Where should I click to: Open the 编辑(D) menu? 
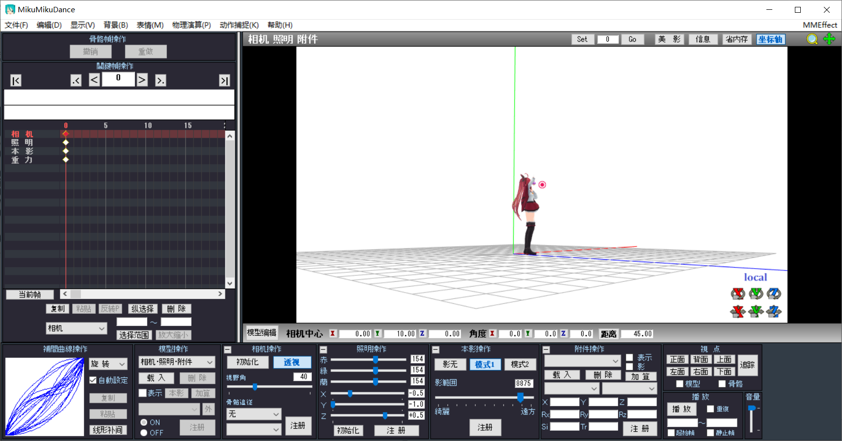[x=49, y=25]
